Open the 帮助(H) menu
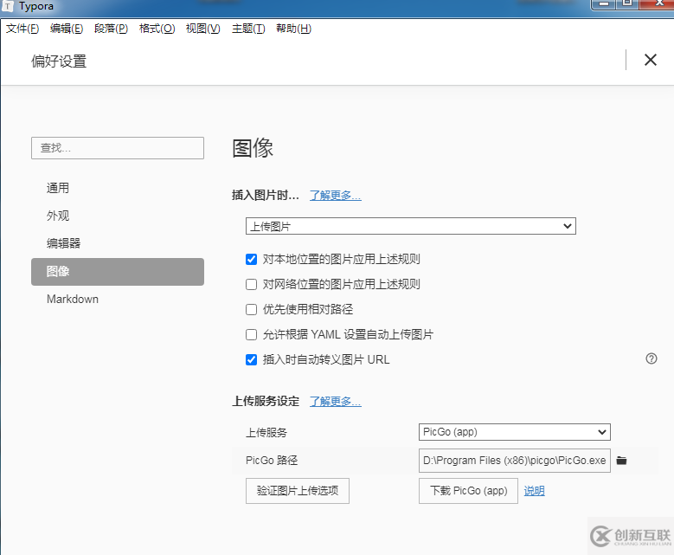This screenshot has height=555, width=674. 293,29
